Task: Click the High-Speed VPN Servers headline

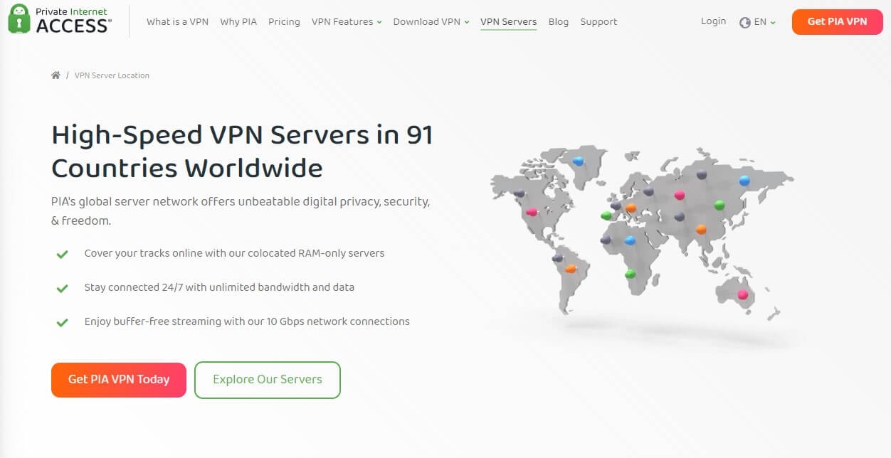Action: [242, 151]
